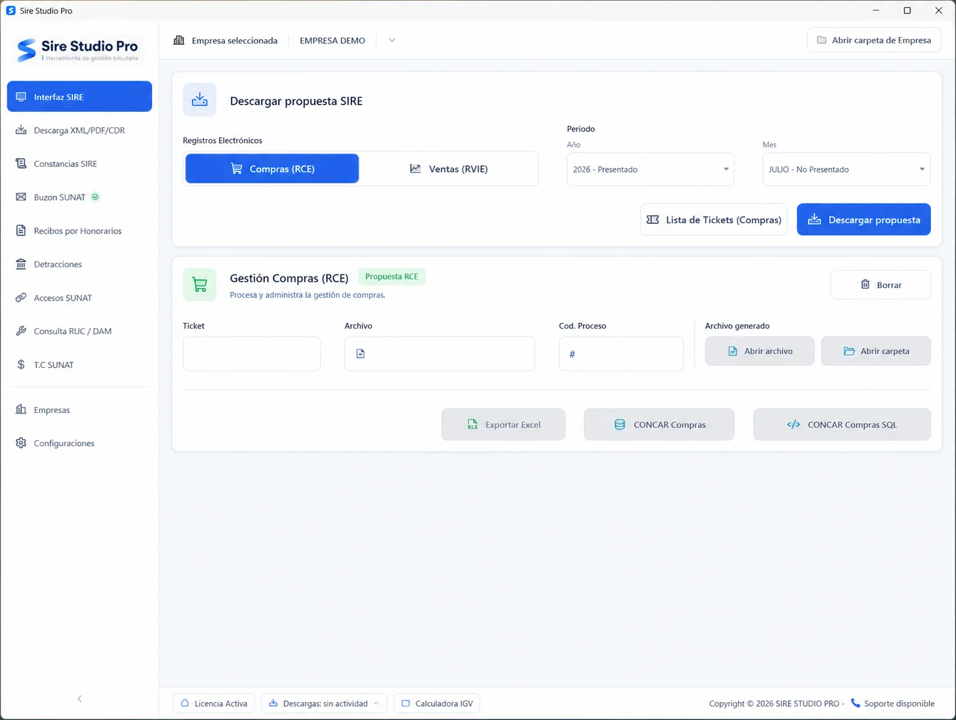Go to Detracciones
The image size is (956, 720).
(x=79, y=264)
